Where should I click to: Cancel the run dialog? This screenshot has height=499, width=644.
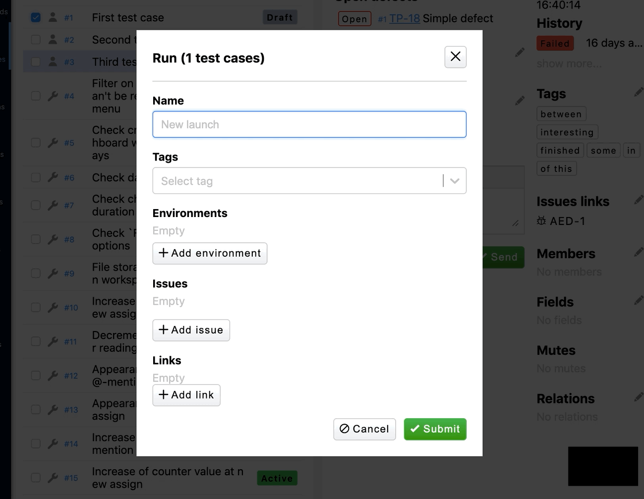click(x=364, y=429)
